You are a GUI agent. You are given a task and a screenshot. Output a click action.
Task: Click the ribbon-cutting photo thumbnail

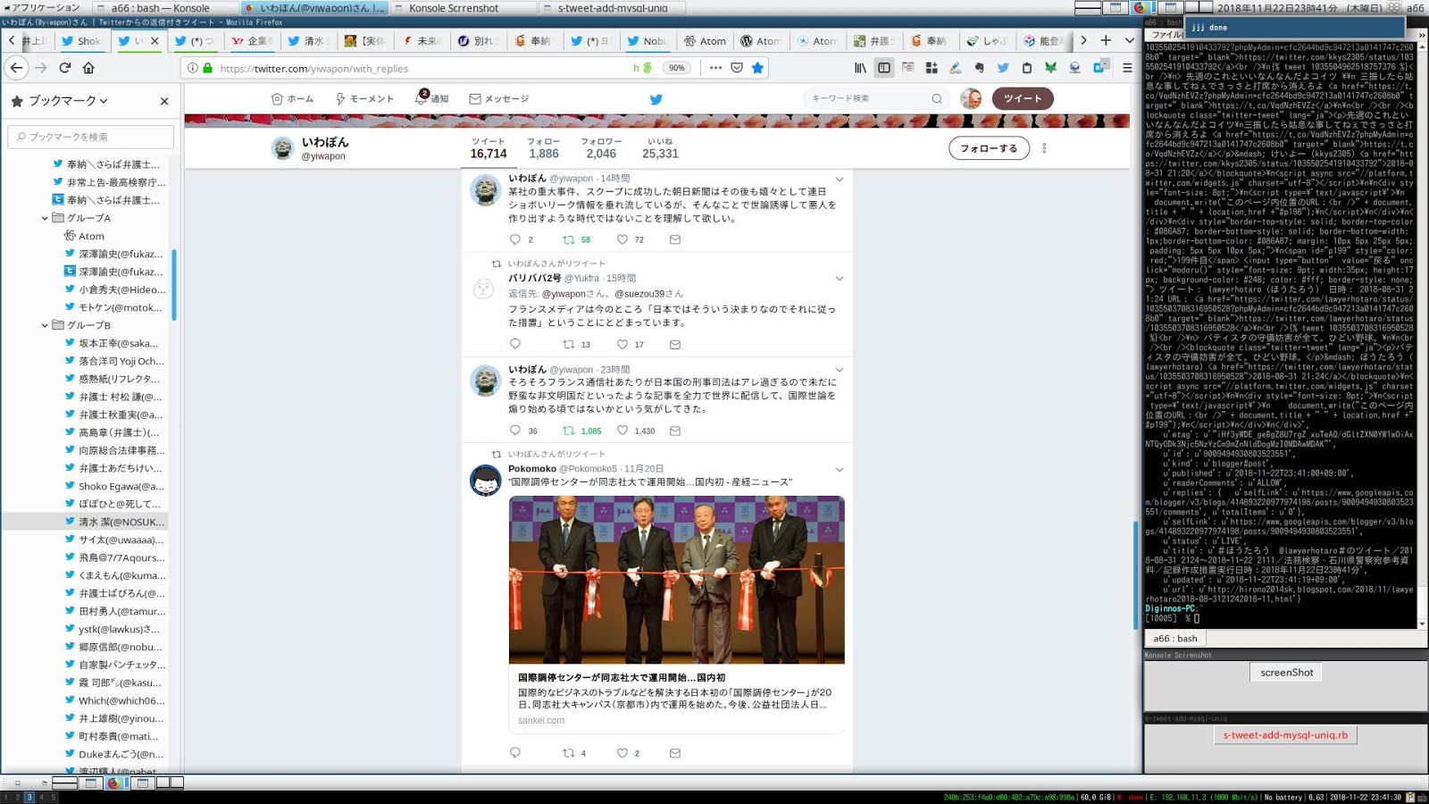(x=677, y=580)
